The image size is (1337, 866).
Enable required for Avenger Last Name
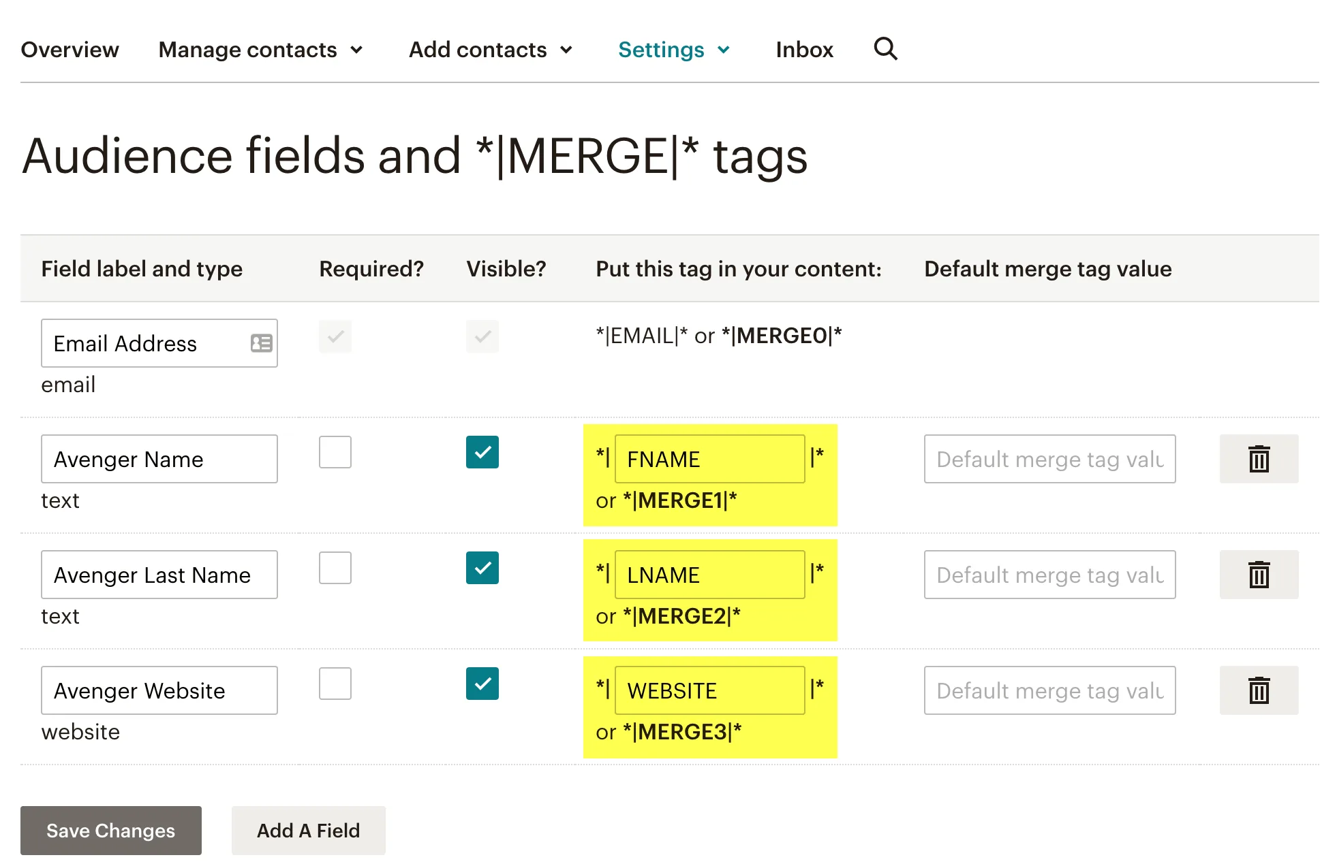click(x=335, y=568)
